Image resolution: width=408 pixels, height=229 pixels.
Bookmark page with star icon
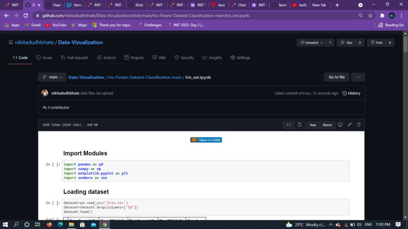tap(370, 16)
